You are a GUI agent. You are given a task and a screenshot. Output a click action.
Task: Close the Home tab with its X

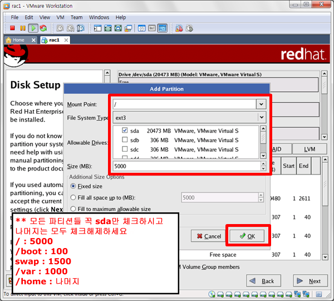pyautogui.click(x=33, y=40)
